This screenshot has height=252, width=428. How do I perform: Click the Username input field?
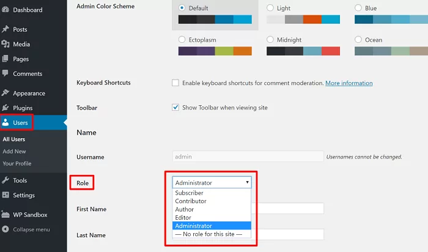point(248,157)
